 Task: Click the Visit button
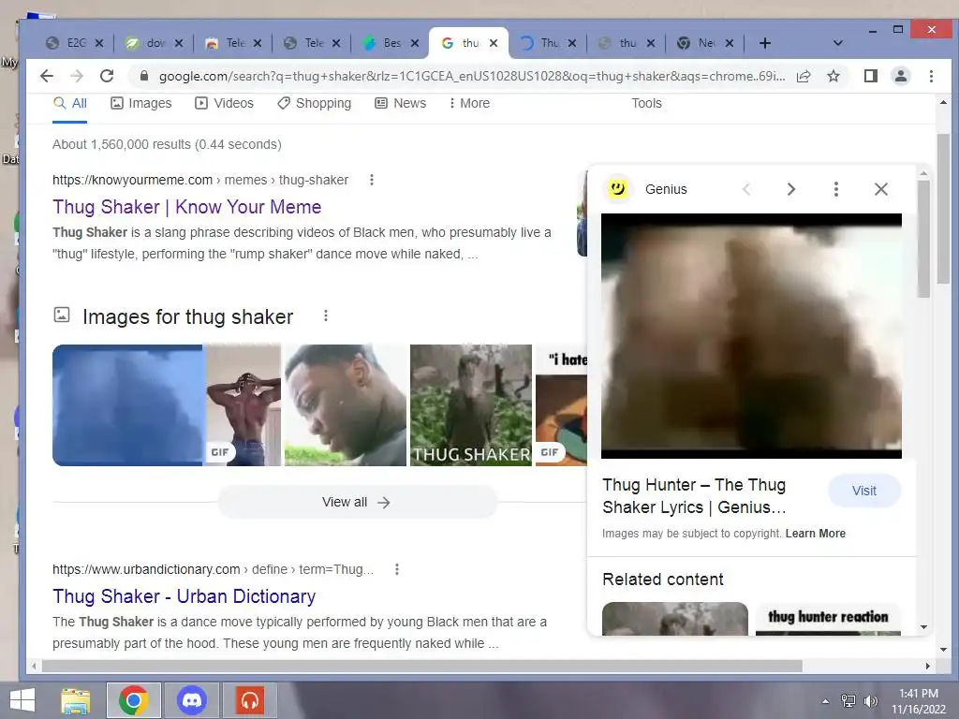pos(864,491)
